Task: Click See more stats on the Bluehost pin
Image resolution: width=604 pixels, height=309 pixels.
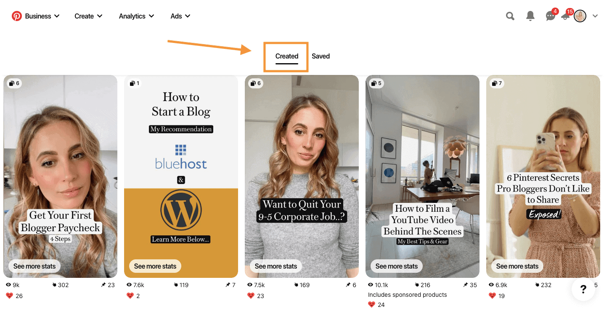Action: click(155, 266)
